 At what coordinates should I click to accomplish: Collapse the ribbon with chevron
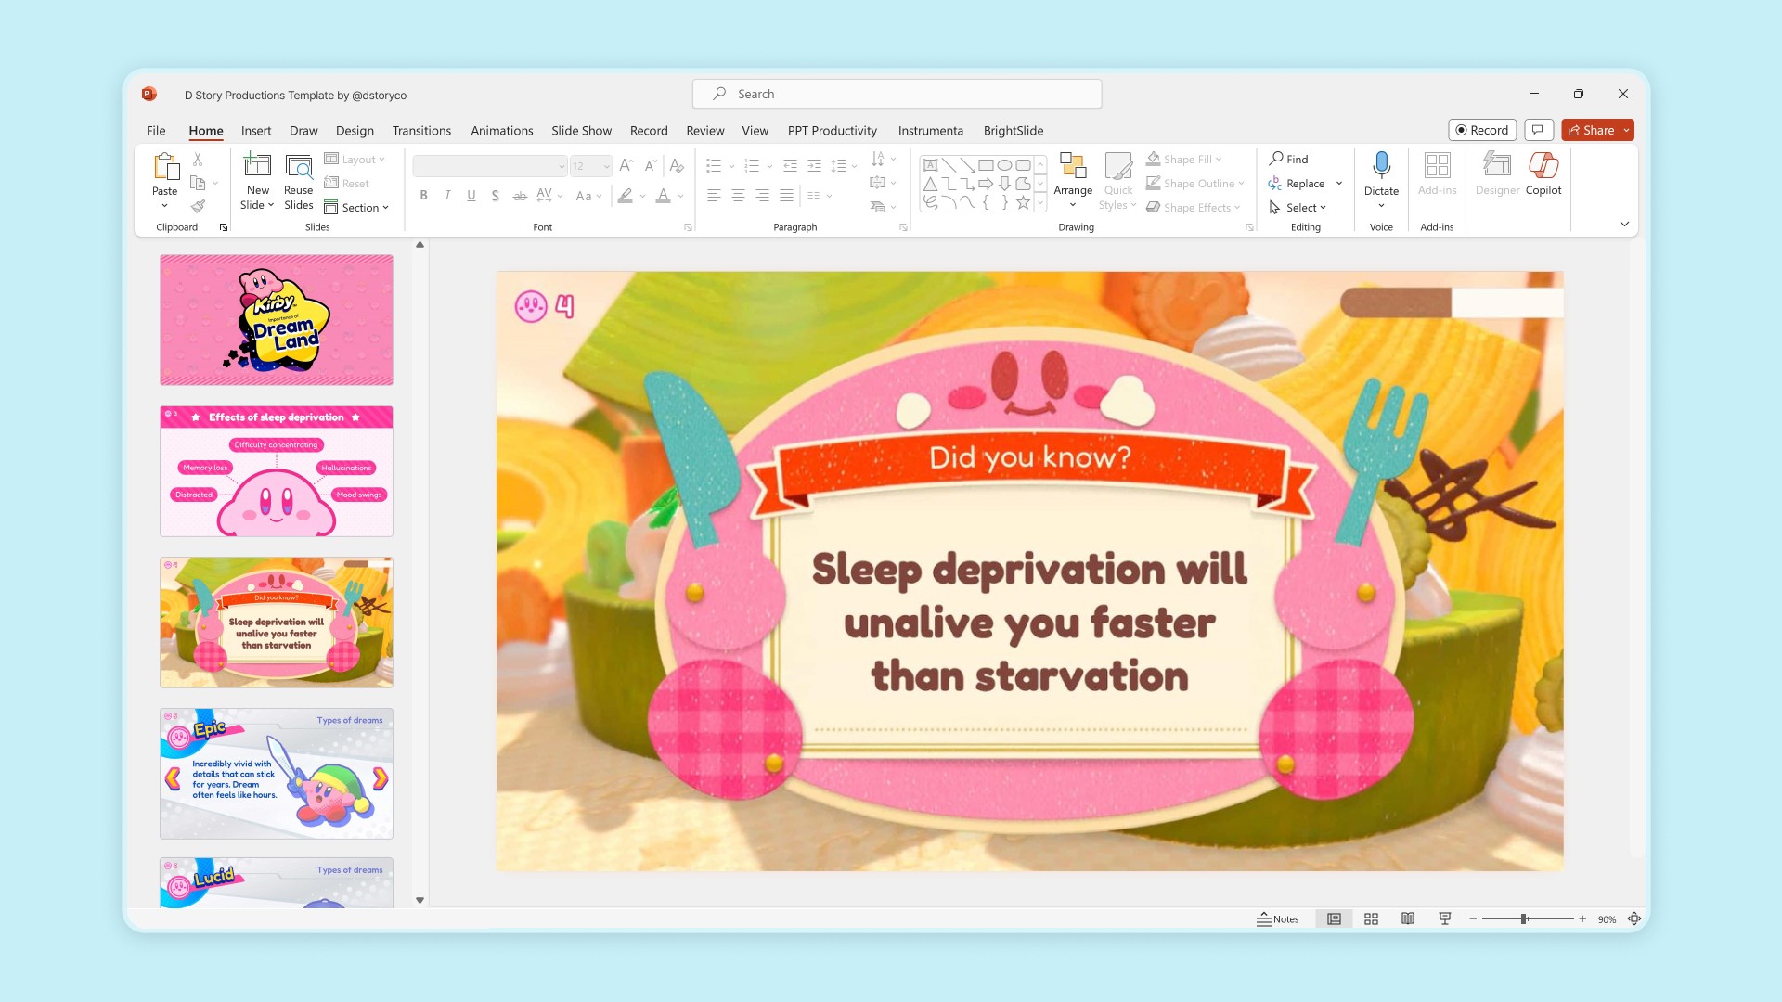tap(1624, 224)
